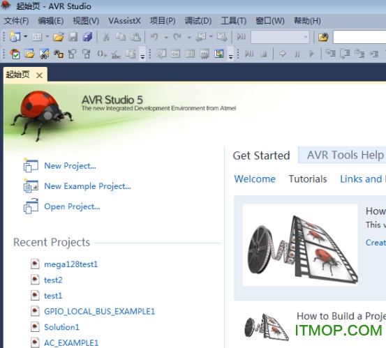
Task: Open the VAssistX menu
Action: pyautogui.click(x=124, y=21)
